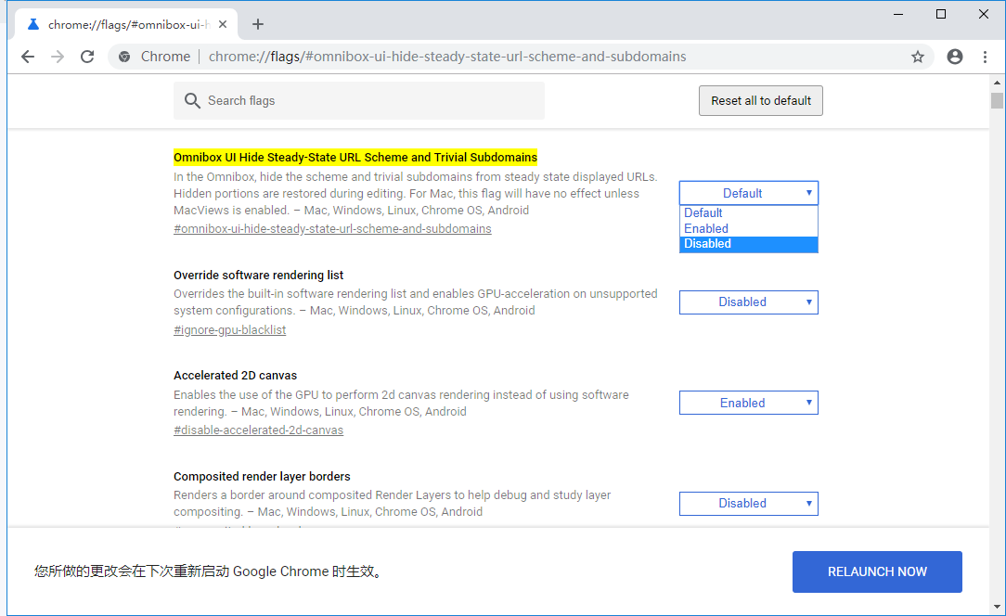Screen dimensions: 1006x616
Task: Reload the chrome://flags page
Action: coord(87,57)
